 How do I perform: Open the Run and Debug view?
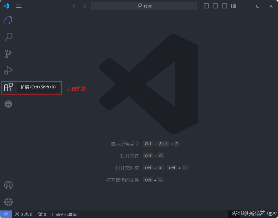point(8,70)
